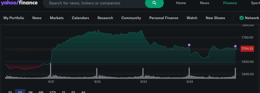Screen dimensions: 260x93
Task: Select the 5Y chart range
Action: pyautogui.click(x=73, y=92)
